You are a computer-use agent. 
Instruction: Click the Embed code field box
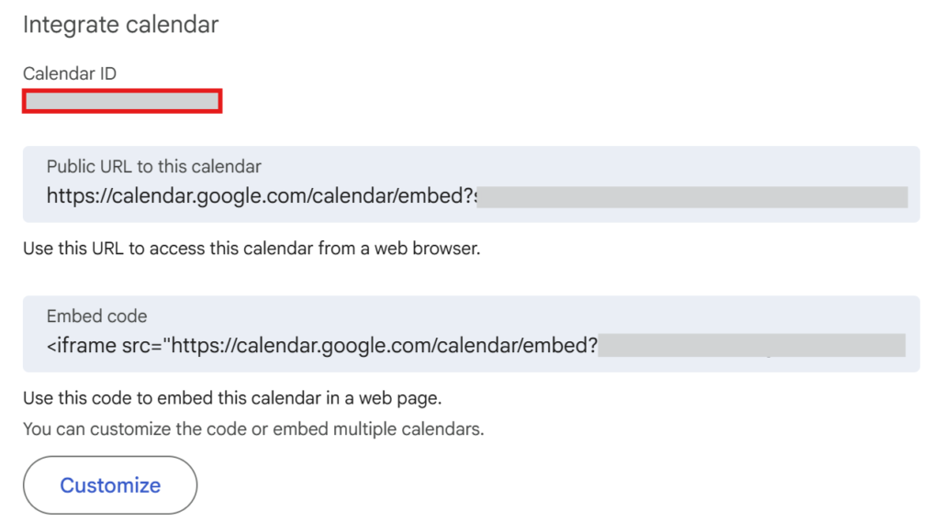(471, 334)
